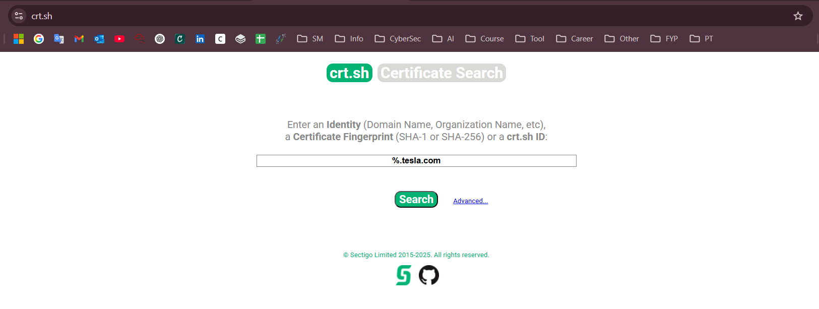Screen dimensions: 819x309
Task: View site information icon in address bar
Action: (x=19, y=16)
